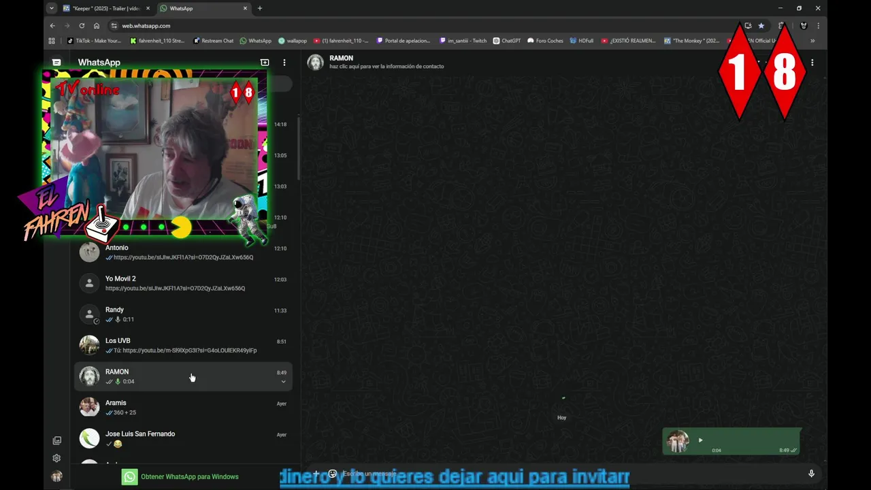Screen dimensions: 871x490
Task: Open the Foro Coches bookmark
Action: click(x=546, y=41)
